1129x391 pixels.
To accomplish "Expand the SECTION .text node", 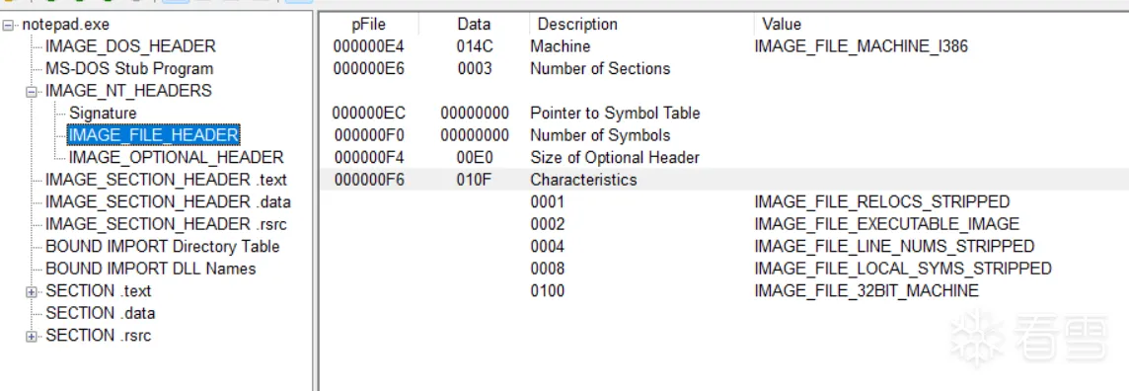I will pyautogui.click(x=31, y=291).
